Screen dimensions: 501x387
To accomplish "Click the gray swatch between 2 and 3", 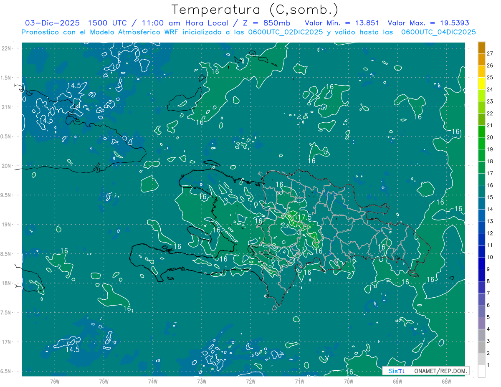I will [481, 347].
